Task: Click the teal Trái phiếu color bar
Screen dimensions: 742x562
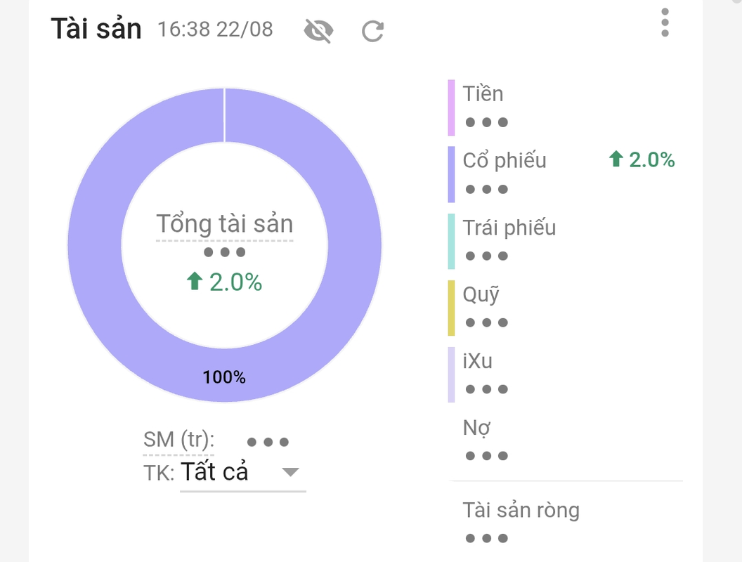Action: coord(451,241)
